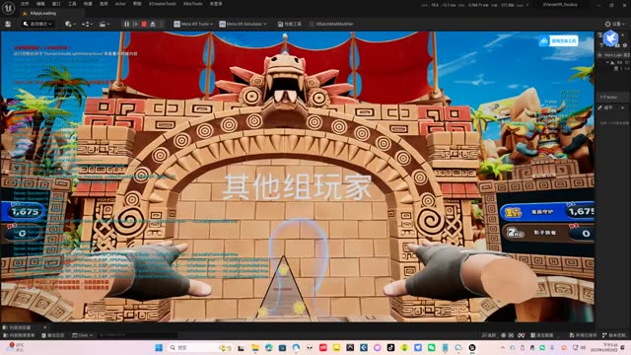Click the Windows taskbar search box

tap(200, 348)
